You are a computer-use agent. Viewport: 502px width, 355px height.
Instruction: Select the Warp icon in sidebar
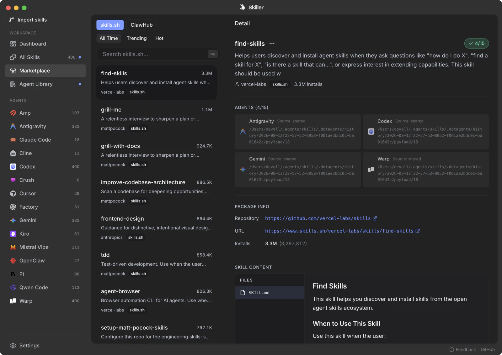point(13,301)
